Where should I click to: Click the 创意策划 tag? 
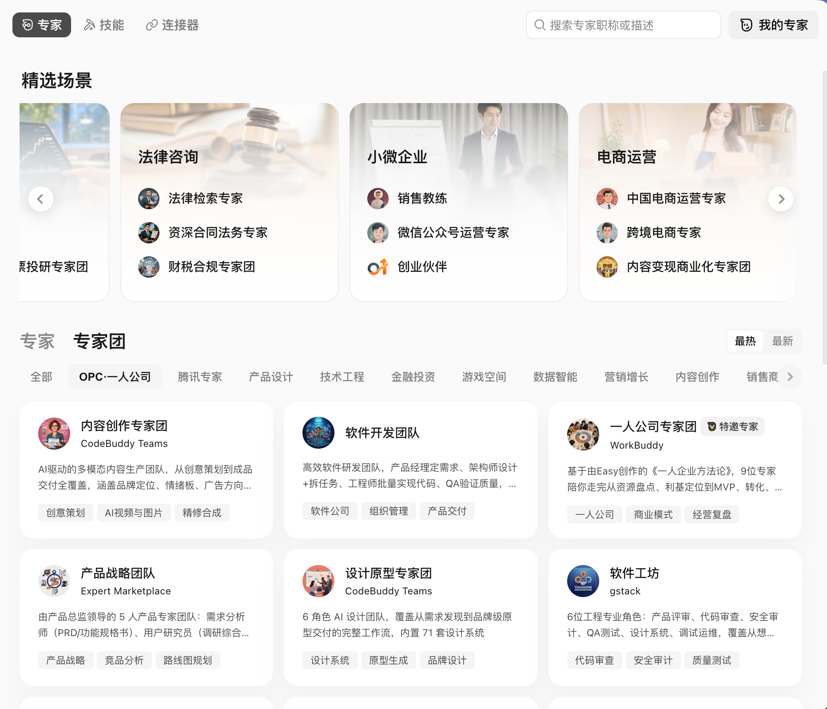click(66, 513)
